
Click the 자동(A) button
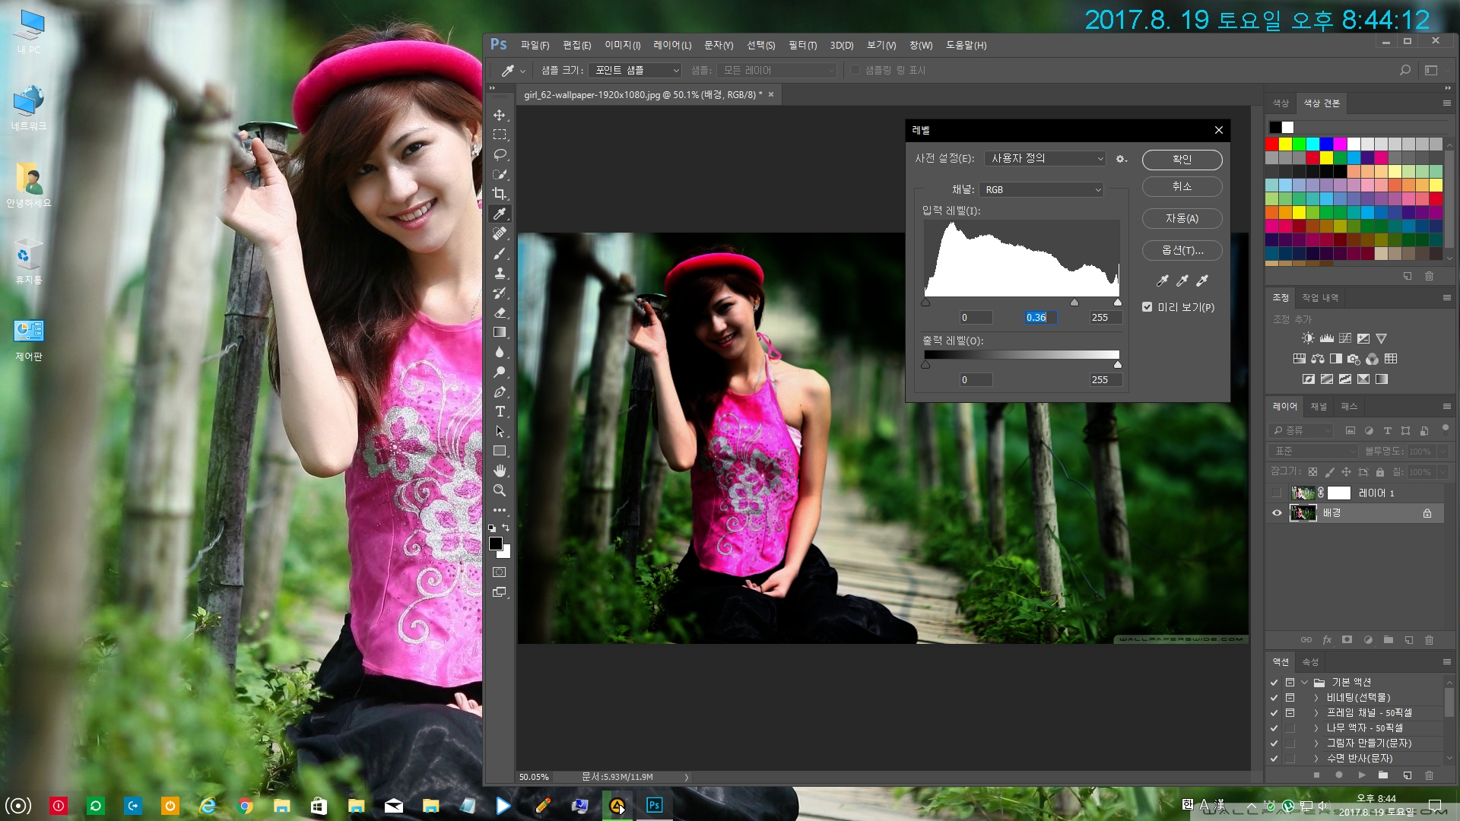pyautogui.click(x=1182, y=219)
